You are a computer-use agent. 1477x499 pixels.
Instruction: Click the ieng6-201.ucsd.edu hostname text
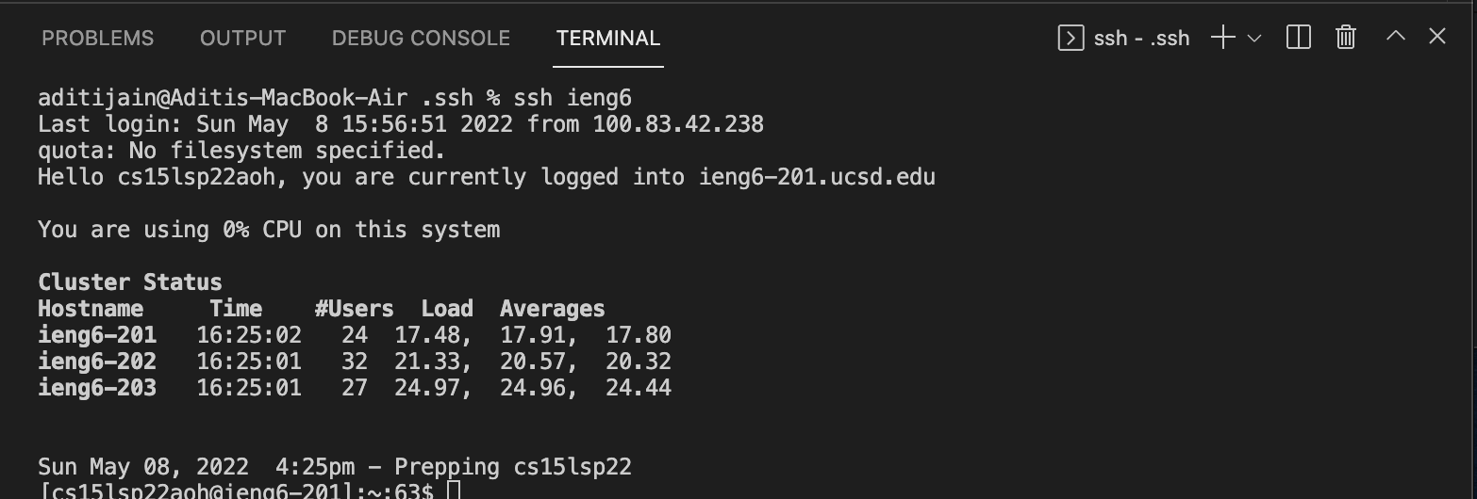pyautogui.click(x=817, y=177)
